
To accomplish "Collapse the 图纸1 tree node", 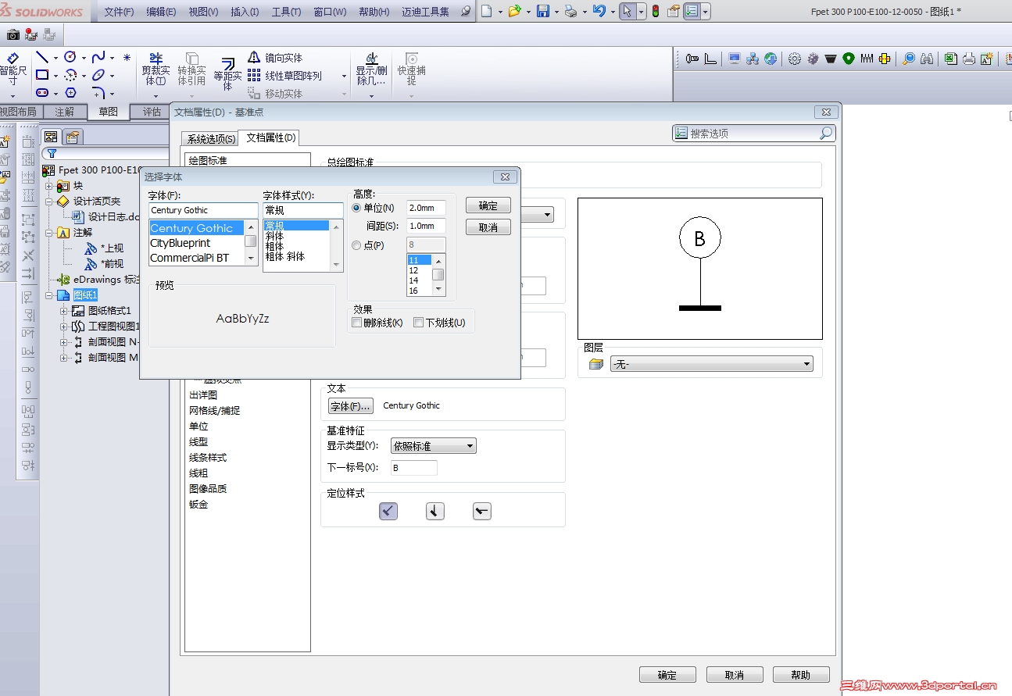I will tap(50, 295).
